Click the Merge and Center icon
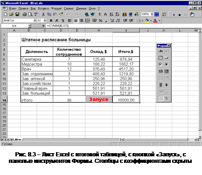This screenshot has height=175, width=202. (x=87, y=20)
